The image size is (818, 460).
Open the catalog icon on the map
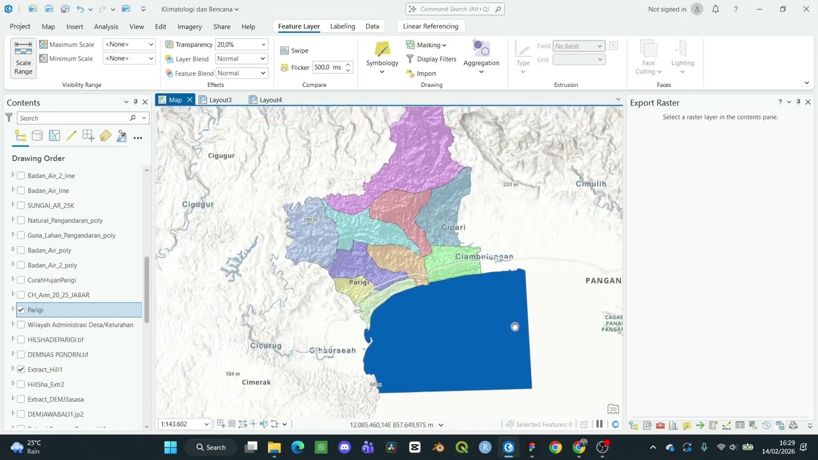(x=613, y=410)
